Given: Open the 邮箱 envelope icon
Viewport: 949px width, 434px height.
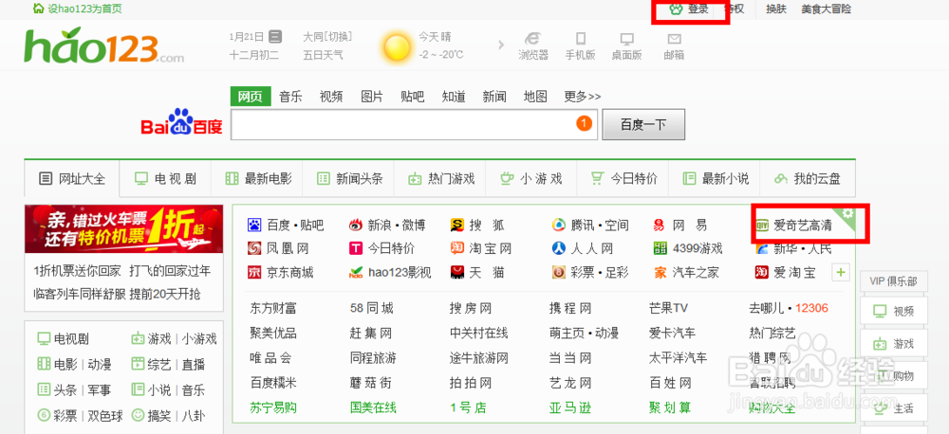Looking at the screenshot, I should (674, 39).
